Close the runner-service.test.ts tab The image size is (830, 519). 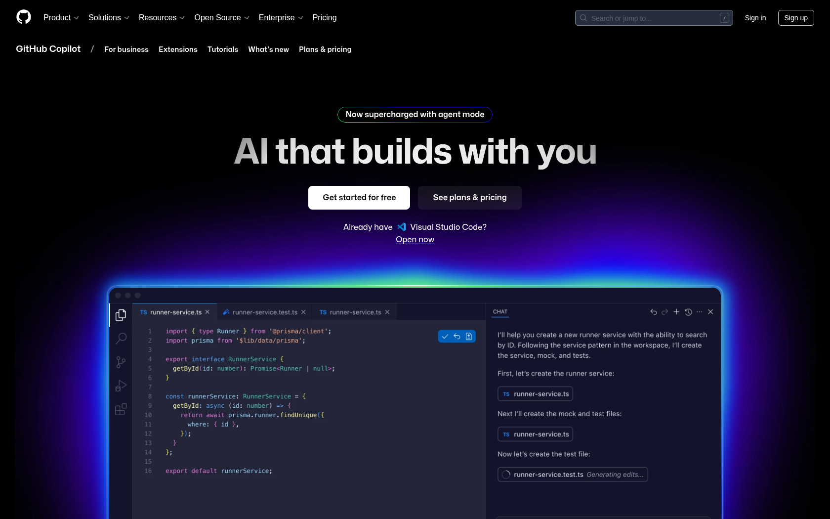[x=303, y=312]
